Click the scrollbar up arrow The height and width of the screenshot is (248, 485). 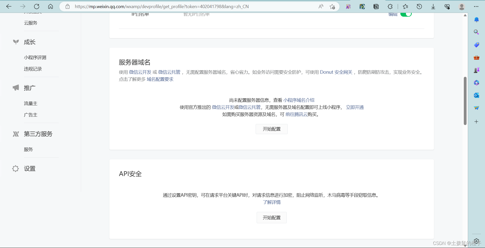pos(465,15)
